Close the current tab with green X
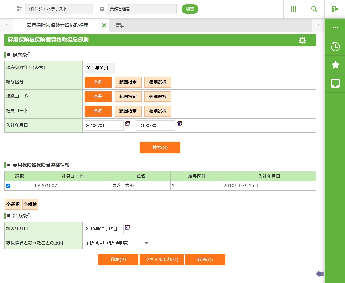This screenshot has width=345, height=283. (x=104, y=25)
